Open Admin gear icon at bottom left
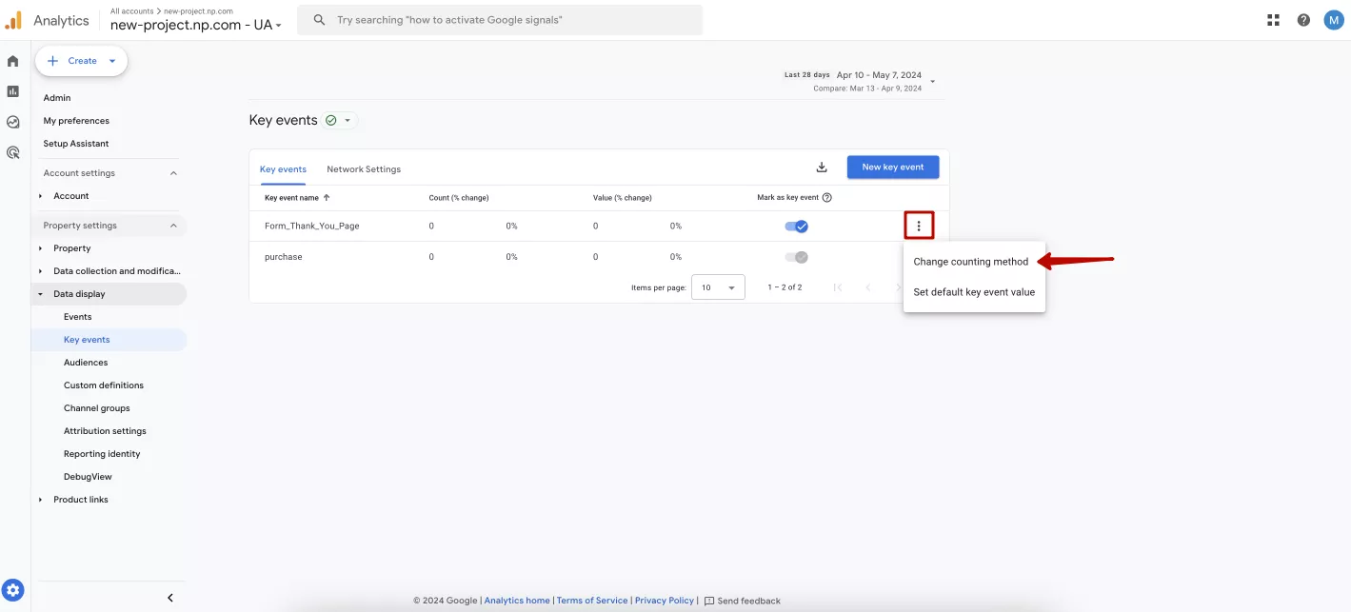The image size is (1351, 612). click(12, 591)
